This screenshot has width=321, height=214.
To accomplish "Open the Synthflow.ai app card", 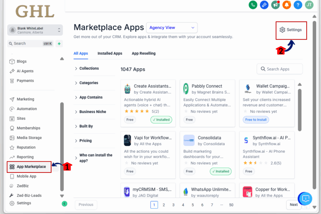I will coord(267,155).
